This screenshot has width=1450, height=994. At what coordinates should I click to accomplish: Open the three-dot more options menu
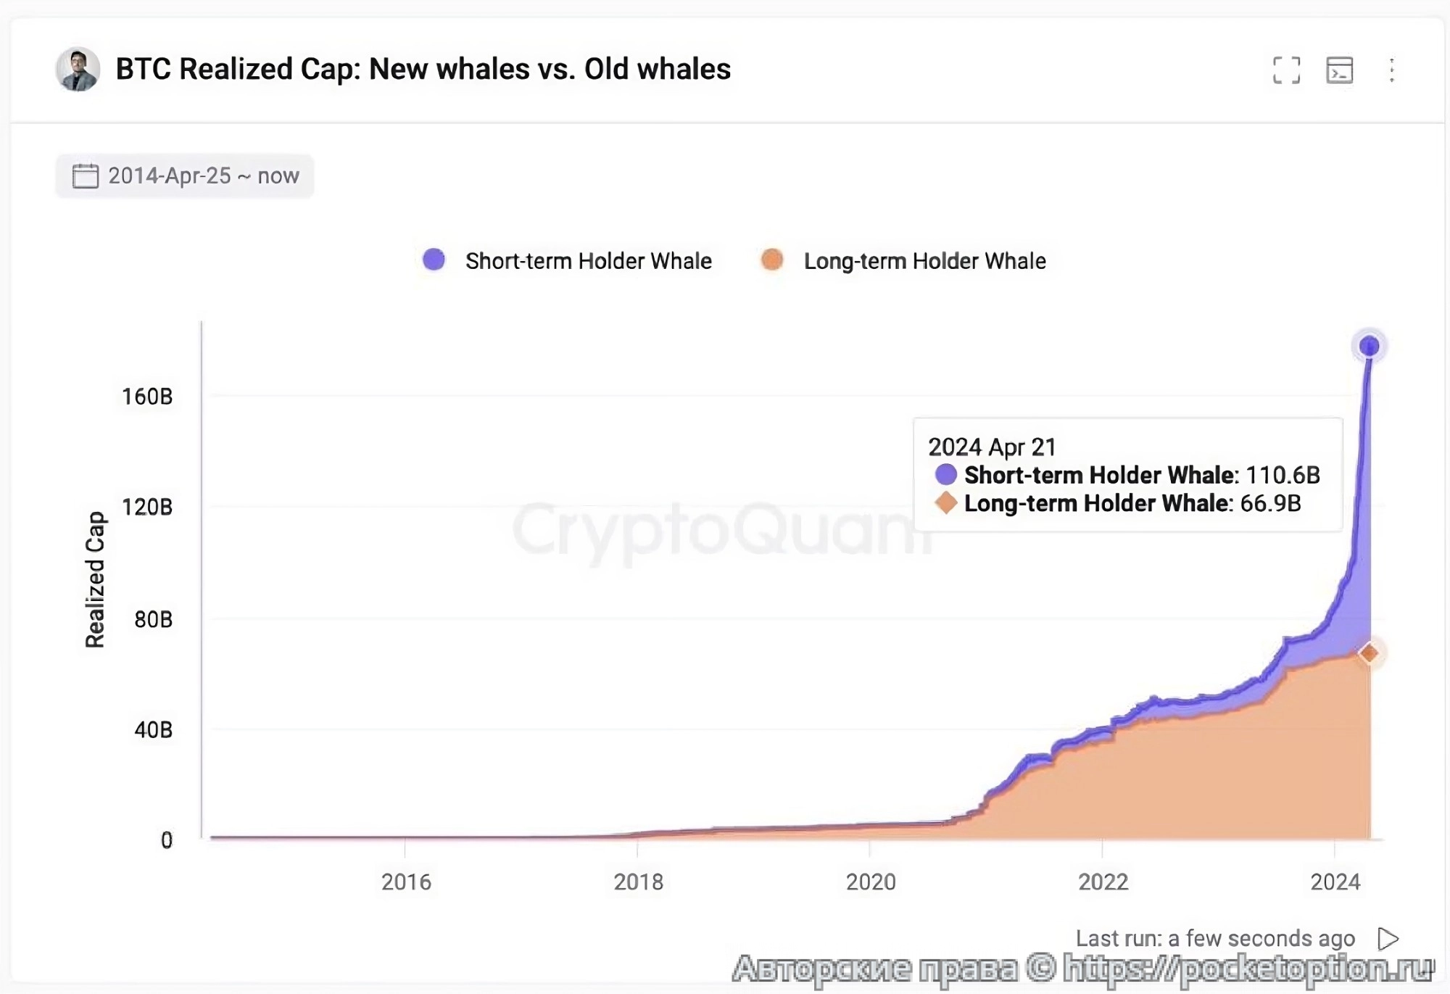(1391, 70)
